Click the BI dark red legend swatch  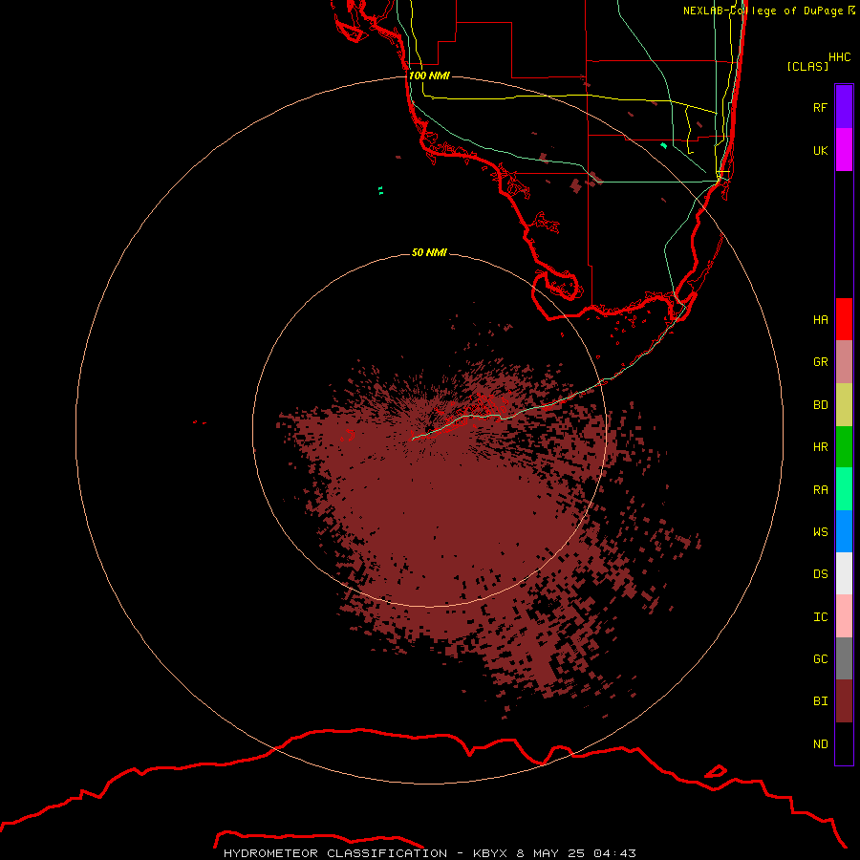(x=844, y=701)
